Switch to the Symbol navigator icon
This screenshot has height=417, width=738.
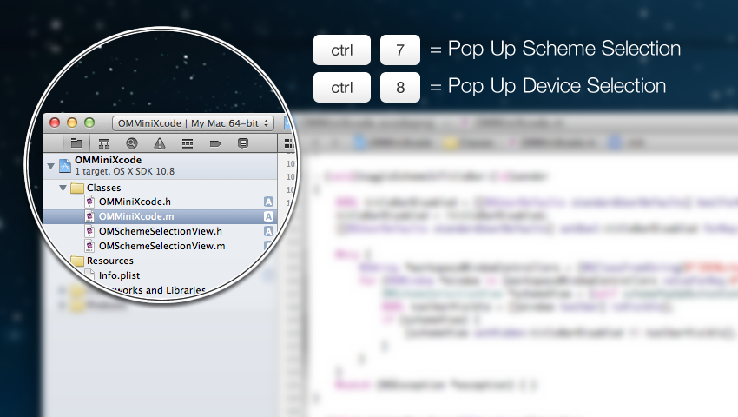coord(104,143)
